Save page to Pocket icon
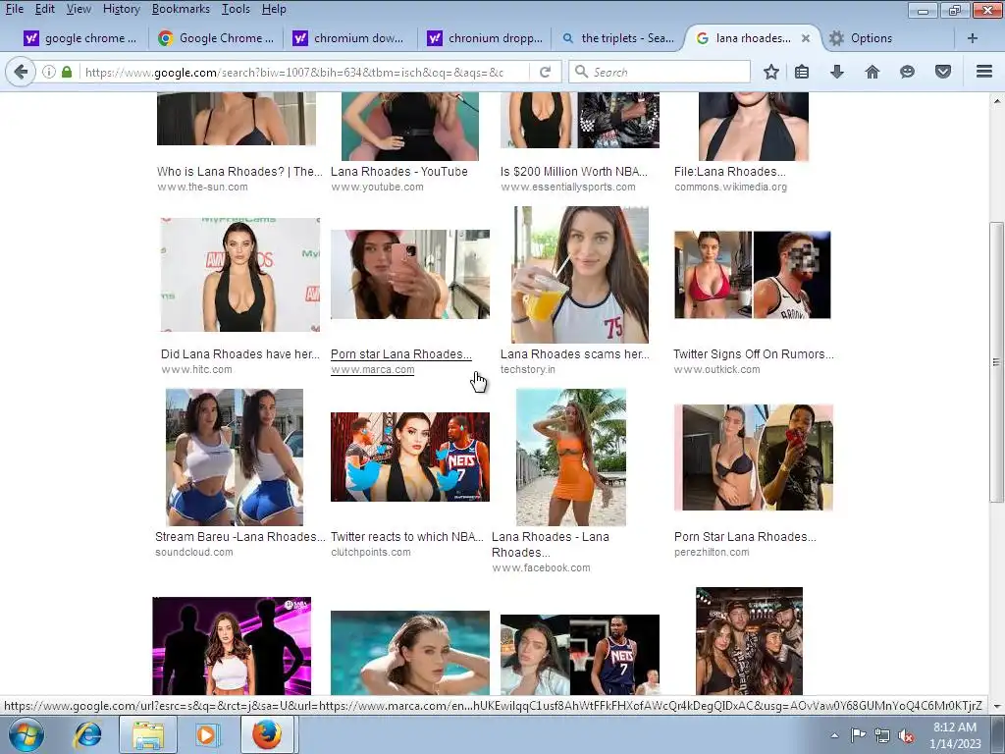1005x754 pixels. [x=943, y=72]
